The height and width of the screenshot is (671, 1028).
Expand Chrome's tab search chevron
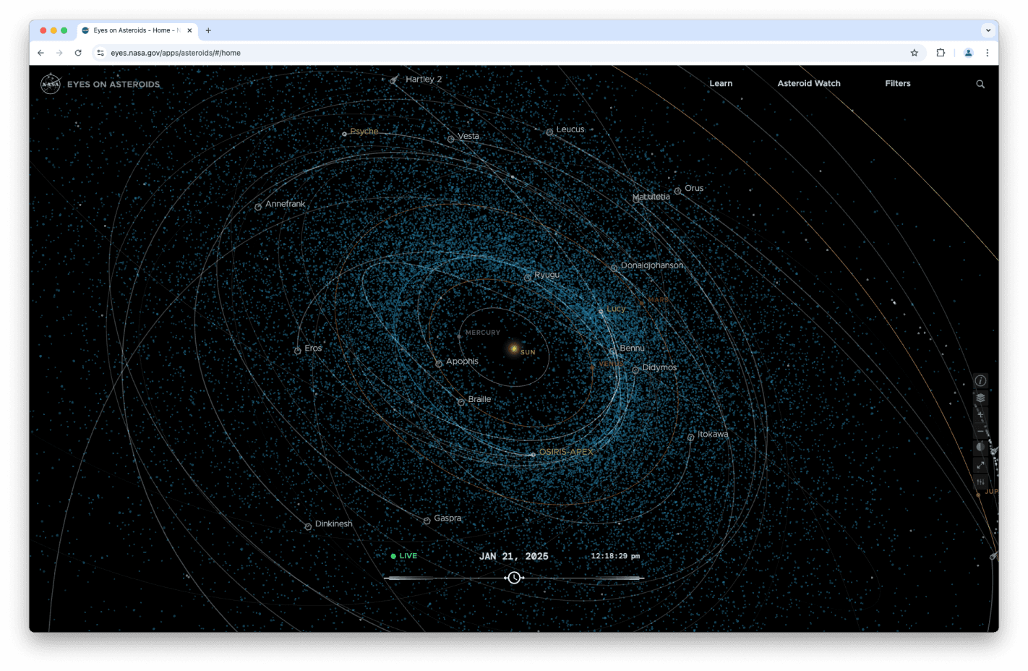coord(988,30)
